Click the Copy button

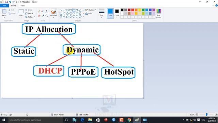tap(12, 14)
